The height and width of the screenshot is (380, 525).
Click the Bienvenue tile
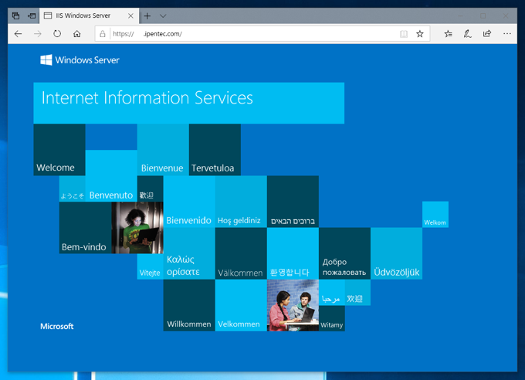coord(163,150)
